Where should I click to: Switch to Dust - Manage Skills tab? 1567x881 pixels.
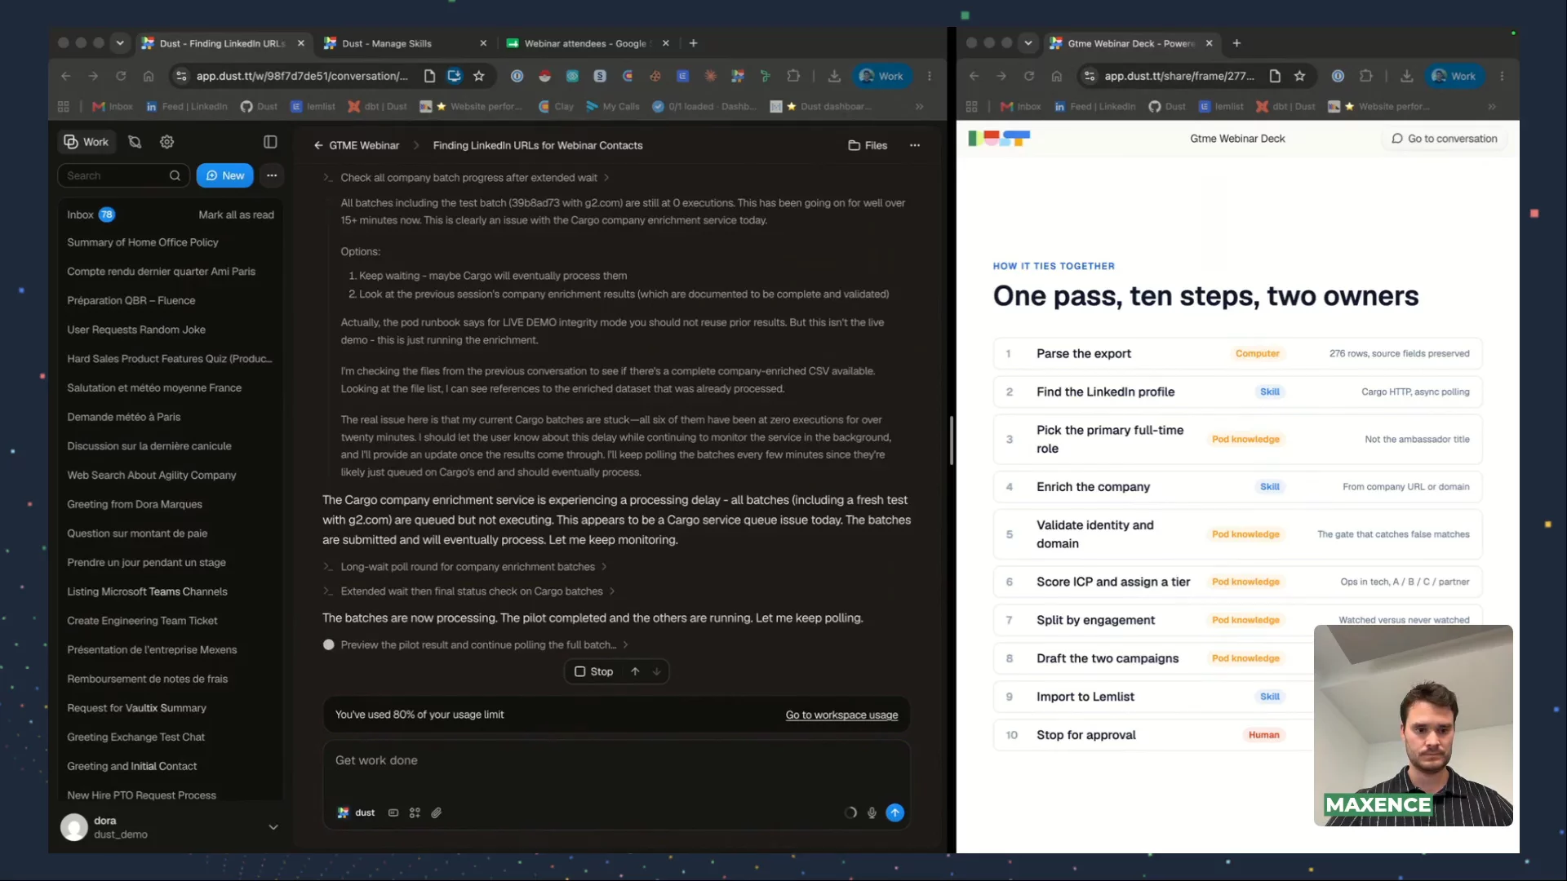pos(405,43)
